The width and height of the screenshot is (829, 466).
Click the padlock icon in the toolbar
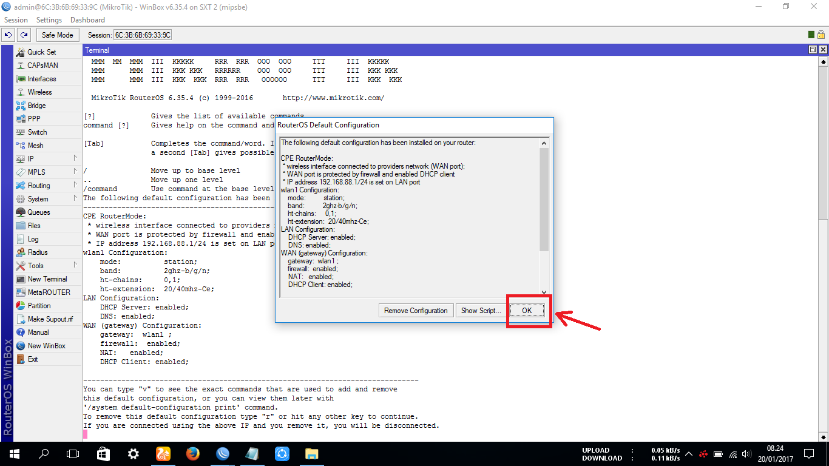tap(821, 35)
